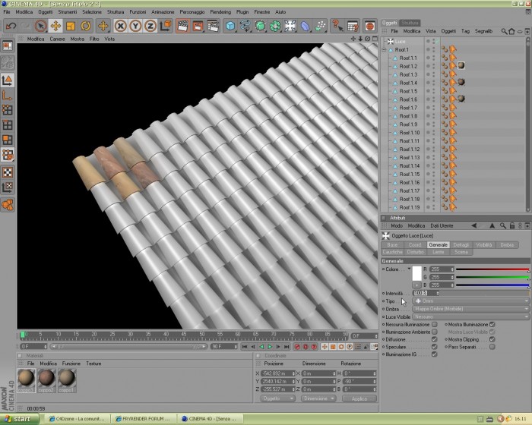
Task: Click the Windows start button
Action: (x=20, y=419)
